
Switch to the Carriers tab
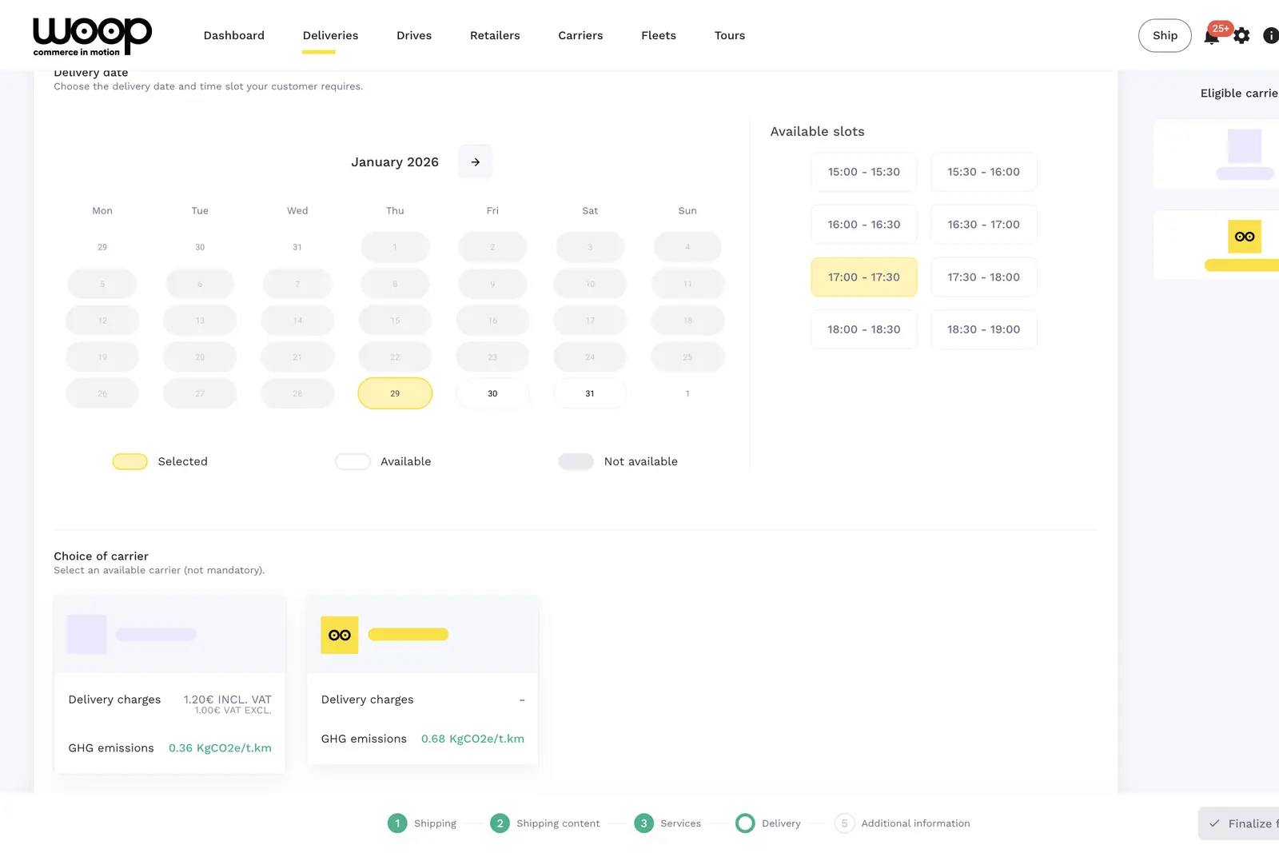(580, 36)
